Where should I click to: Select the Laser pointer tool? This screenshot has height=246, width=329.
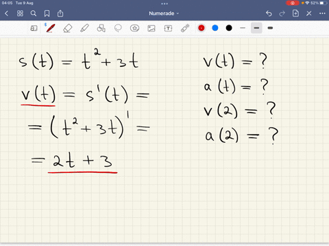pos(185,28)
